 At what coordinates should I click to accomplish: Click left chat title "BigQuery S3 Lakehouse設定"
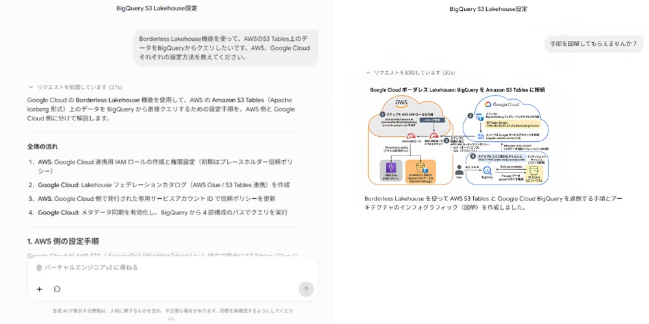pyautogui.click(x=156, y=8)
